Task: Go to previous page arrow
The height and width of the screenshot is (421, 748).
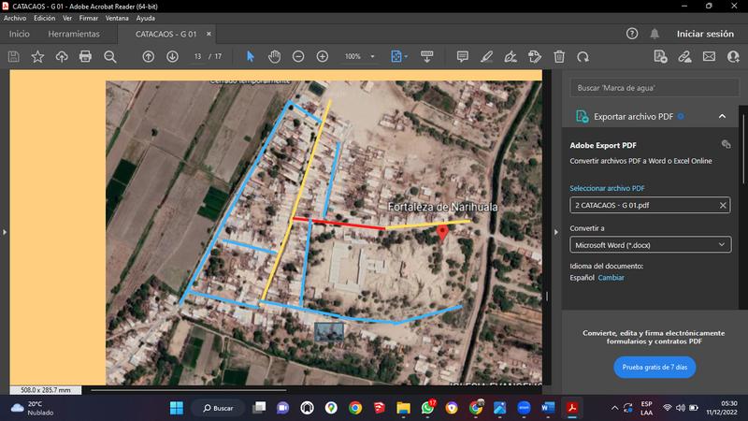Action: pos(149,57)
